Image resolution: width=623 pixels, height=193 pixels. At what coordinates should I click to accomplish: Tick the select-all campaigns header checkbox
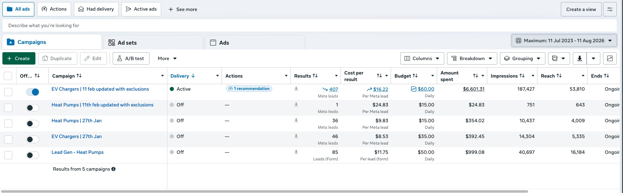[8, 76]
